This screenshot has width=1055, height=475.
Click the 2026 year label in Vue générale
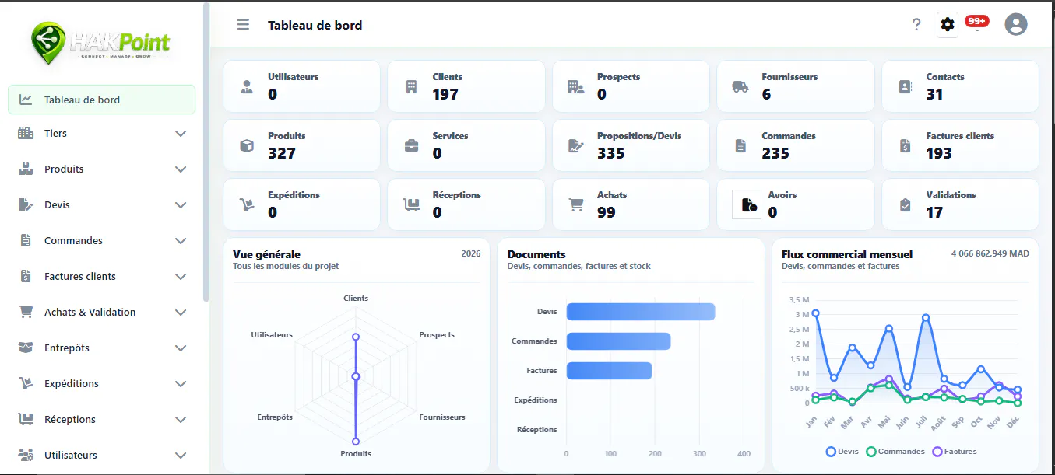click(470, 253)
